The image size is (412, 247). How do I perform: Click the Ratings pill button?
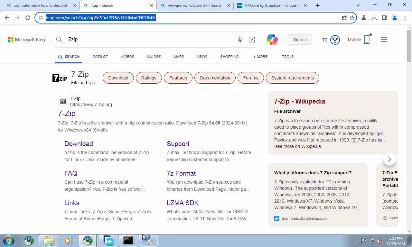coord(149,78)
